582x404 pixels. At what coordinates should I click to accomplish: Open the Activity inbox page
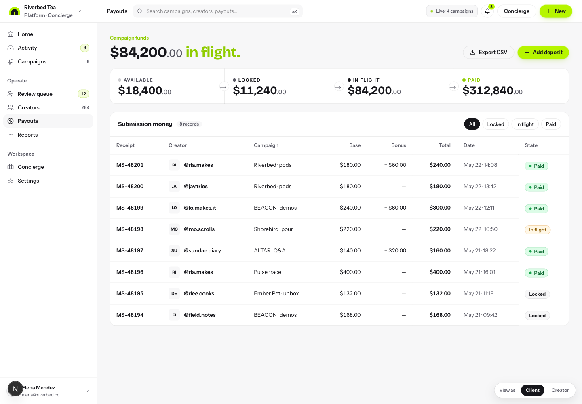click(x=48, y=48)
